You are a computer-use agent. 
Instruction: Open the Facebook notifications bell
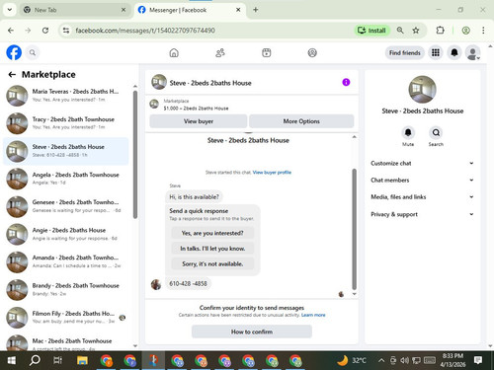454,52
